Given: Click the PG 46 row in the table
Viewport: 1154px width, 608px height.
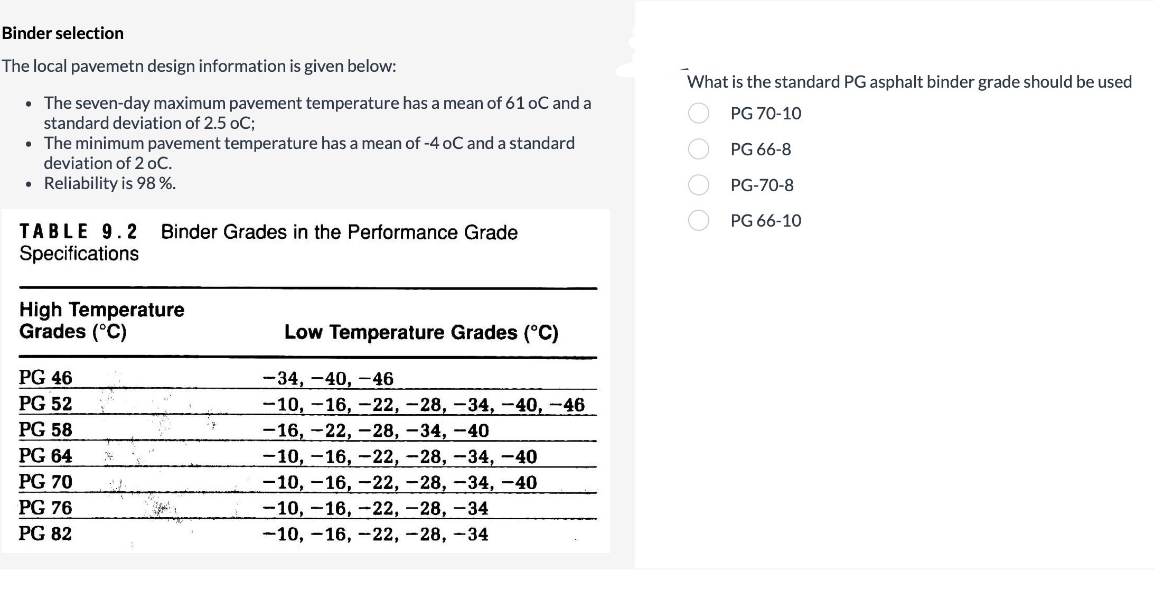Looking at the screenshot, I should coord(45,378).
